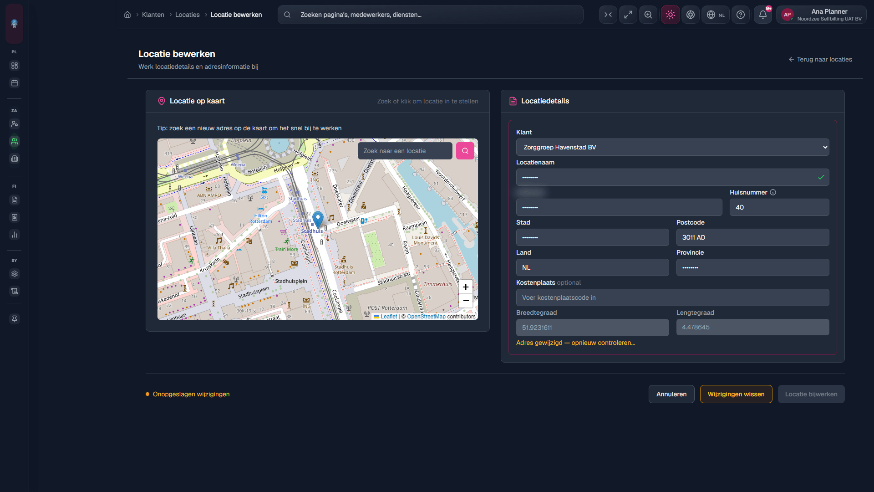874x492 pixels.
Task: Open the building icon in sidebar
Action: pos(15,159)
